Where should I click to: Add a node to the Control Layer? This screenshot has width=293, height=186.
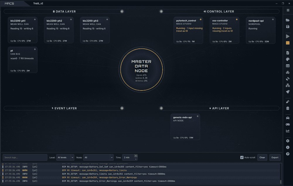[161, 11]
